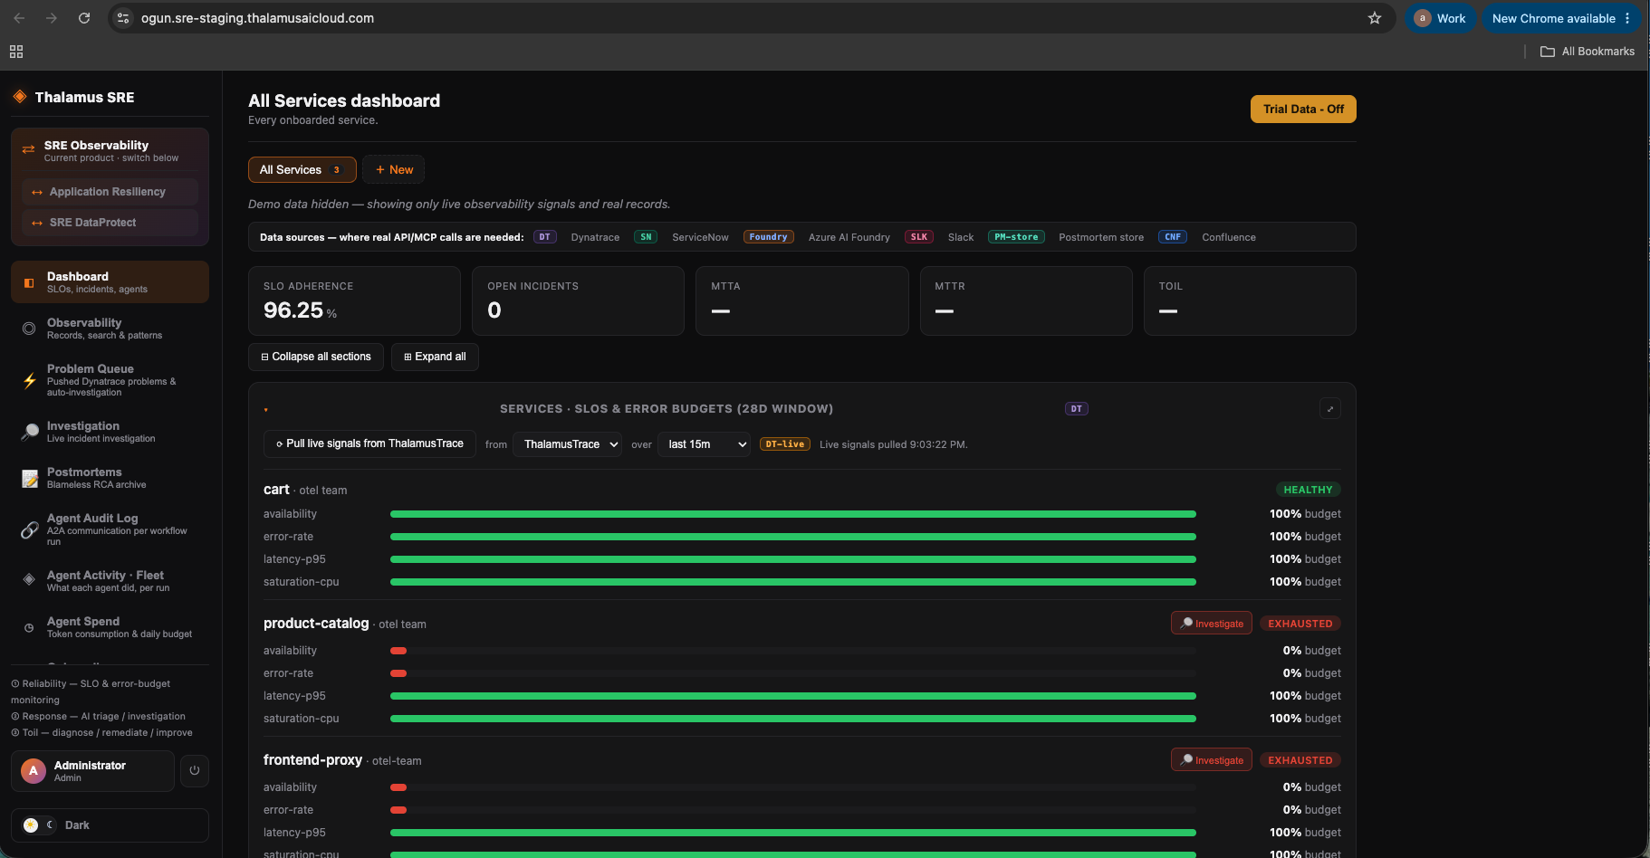Image resolution: width=1650 pixels, height=858 pixels.
Task: Click the PM-store data source badge
Action: [x=1016, y=237]
